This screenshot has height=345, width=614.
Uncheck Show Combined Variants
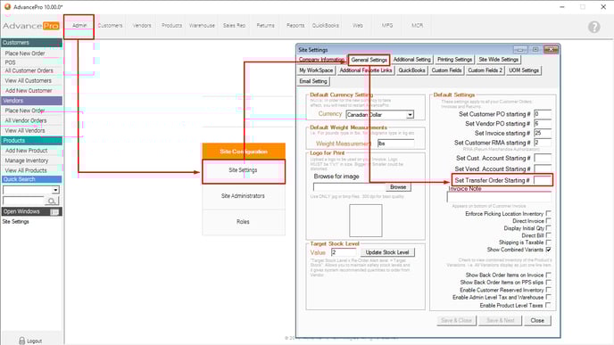[548, 250]
